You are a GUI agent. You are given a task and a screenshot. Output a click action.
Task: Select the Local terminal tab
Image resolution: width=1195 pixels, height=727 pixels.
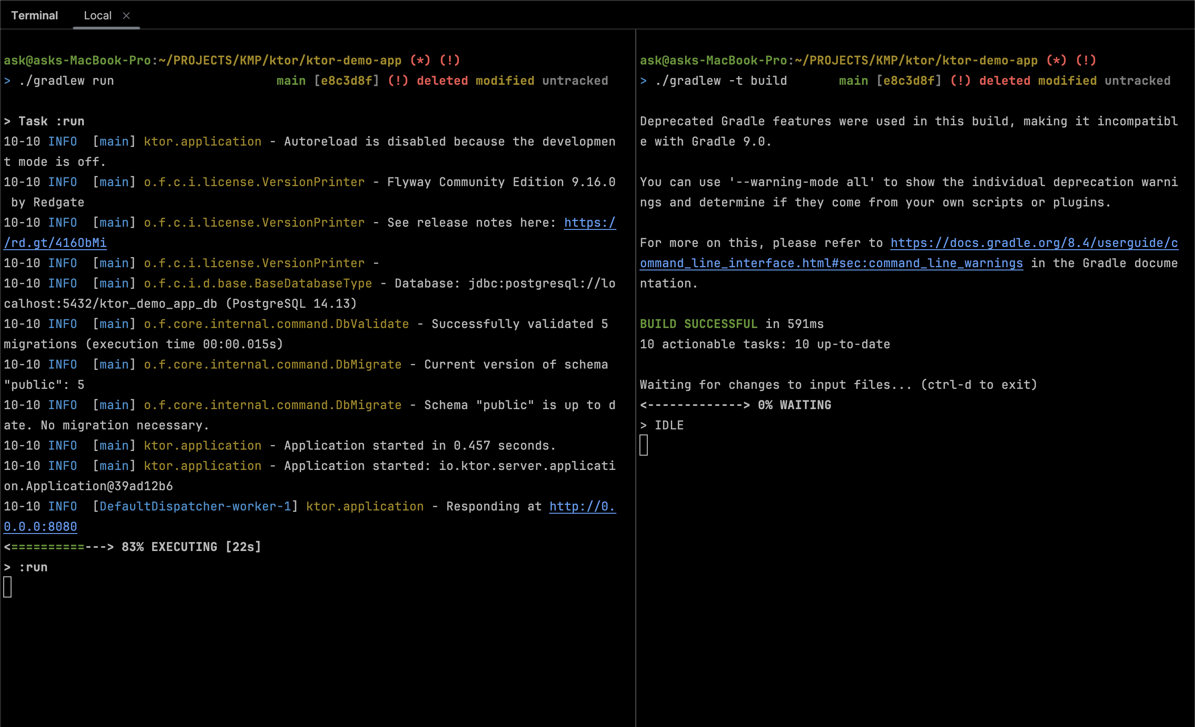click(97, 16)
